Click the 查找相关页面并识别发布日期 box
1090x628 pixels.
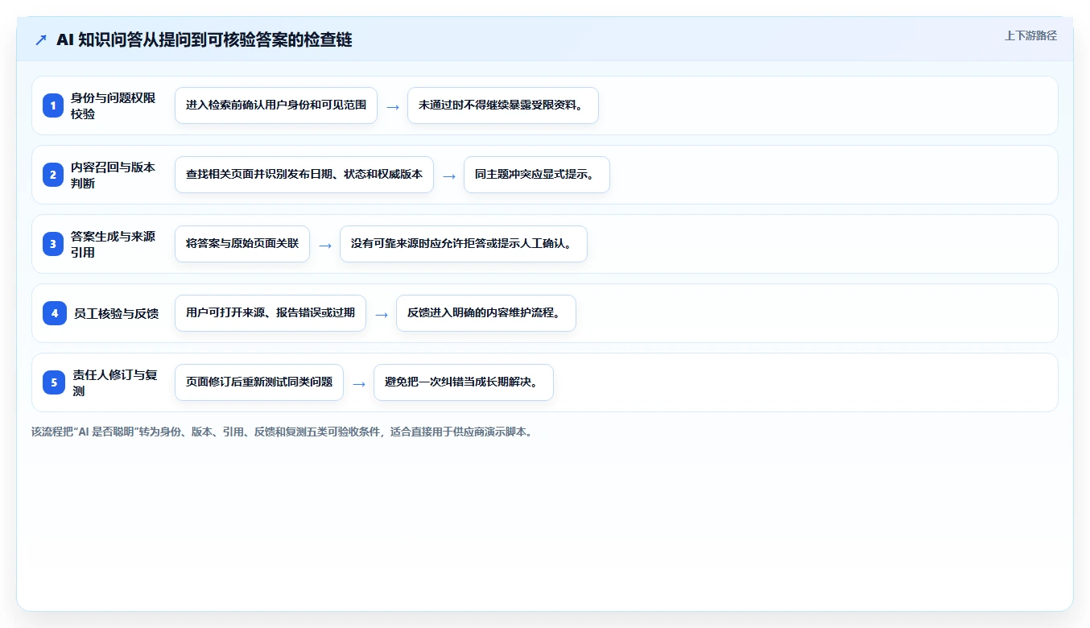[304, 175]
